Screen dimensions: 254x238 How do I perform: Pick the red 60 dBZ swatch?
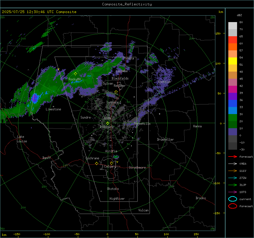point(233,40)
